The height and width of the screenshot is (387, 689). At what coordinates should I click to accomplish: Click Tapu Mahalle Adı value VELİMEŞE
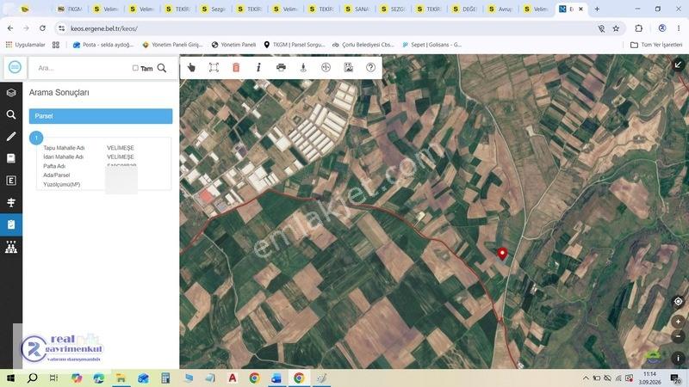(121, 148)
